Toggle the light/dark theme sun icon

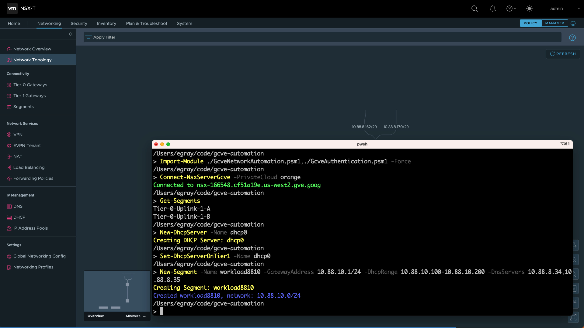click(529, 9)
